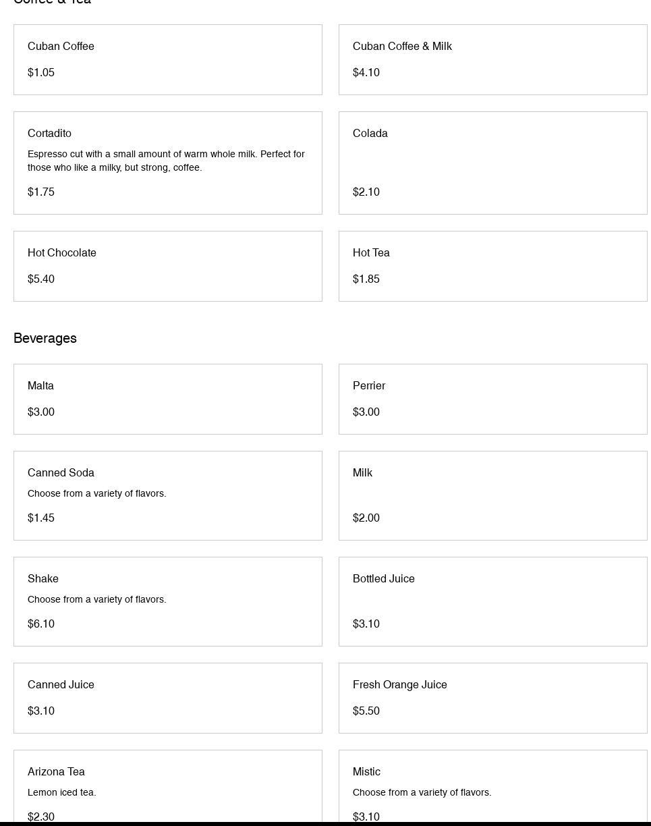Open the Shake item card
Screen dimensions: 651x826
[168, 601]
